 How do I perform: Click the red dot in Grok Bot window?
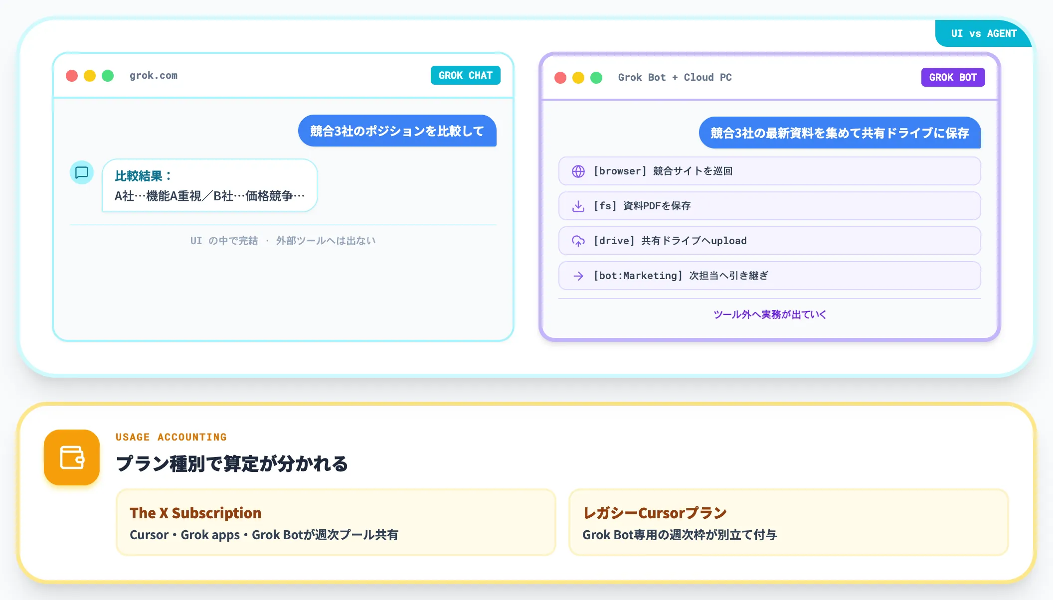pos(560,78)
